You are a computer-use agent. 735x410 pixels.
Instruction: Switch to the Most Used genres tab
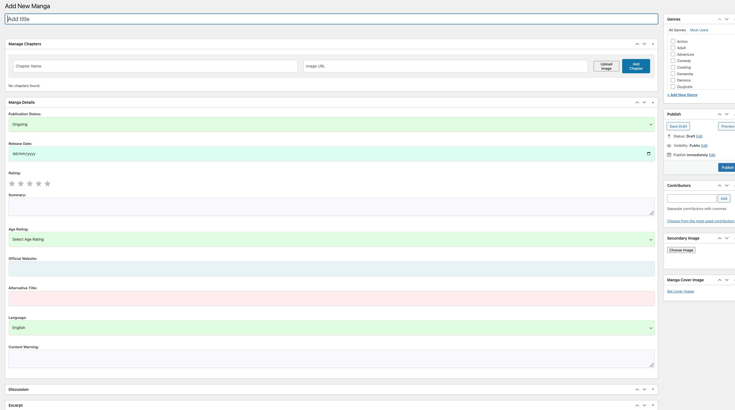point(699,30)
